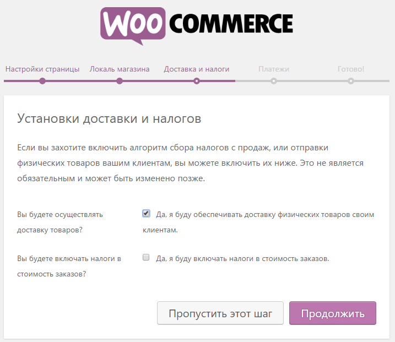Open the Настройки страницы step
Screen dimensions: 395x342
pos(42,69)
